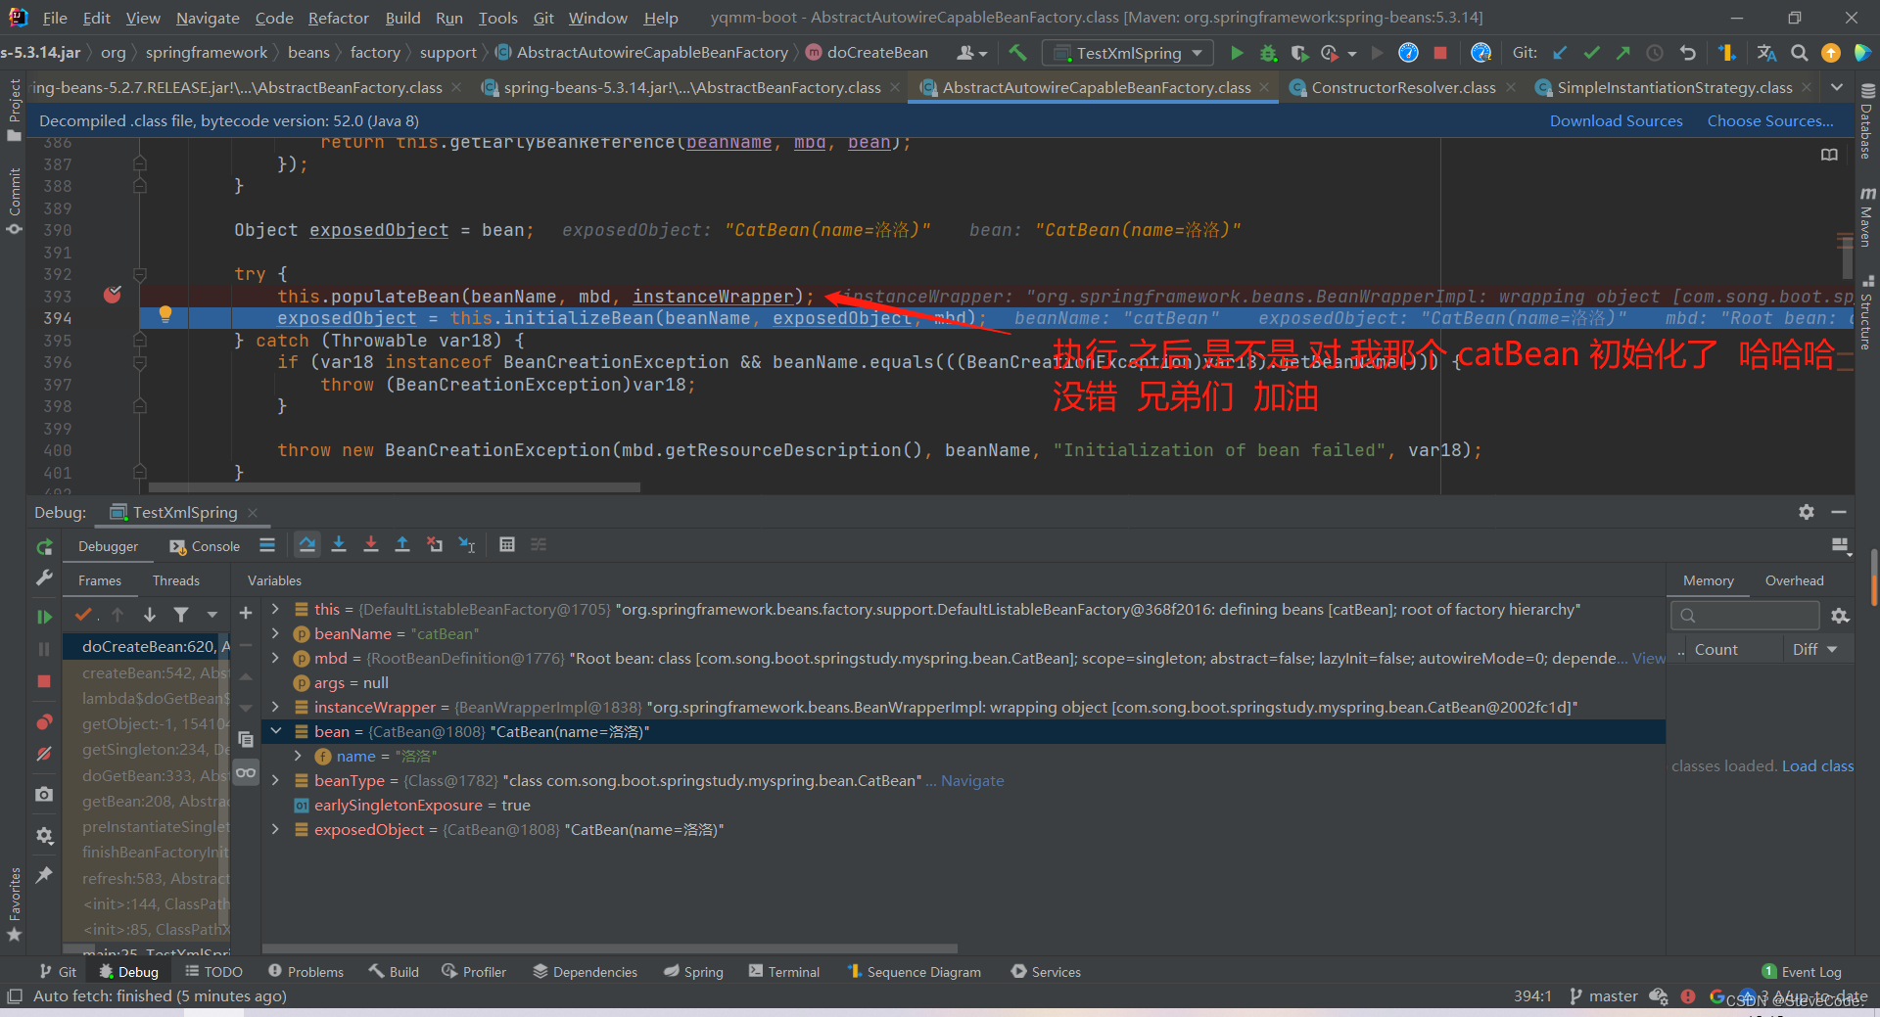This screenshot has height=1017, width=1880.
Task: Rerun TestXmlSpring debug session icon
Action: point(44,546)
